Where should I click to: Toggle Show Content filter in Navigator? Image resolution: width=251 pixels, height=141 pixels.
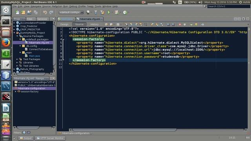pyautogui.click(x=29, y=132)
